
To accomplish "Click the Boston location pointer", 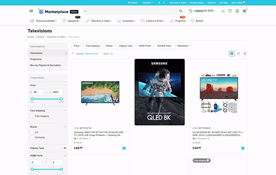I will pyautogui.click(x=129, y=3).
